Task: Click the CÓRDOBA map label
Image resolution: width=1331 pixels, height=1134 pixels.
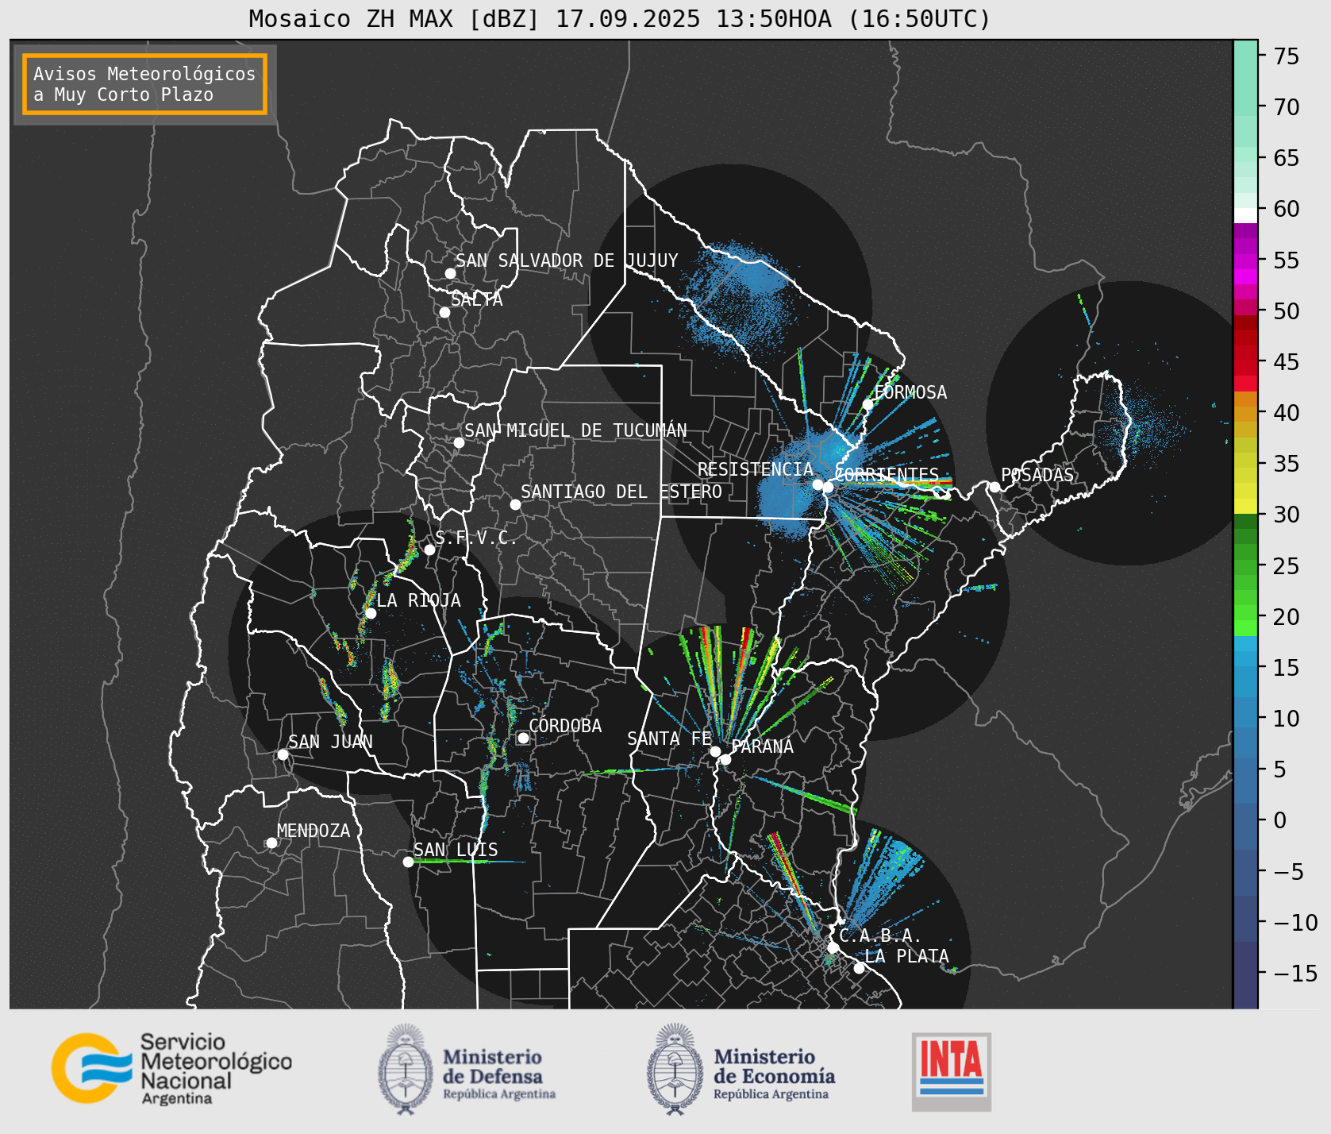Action: [565, 725]
